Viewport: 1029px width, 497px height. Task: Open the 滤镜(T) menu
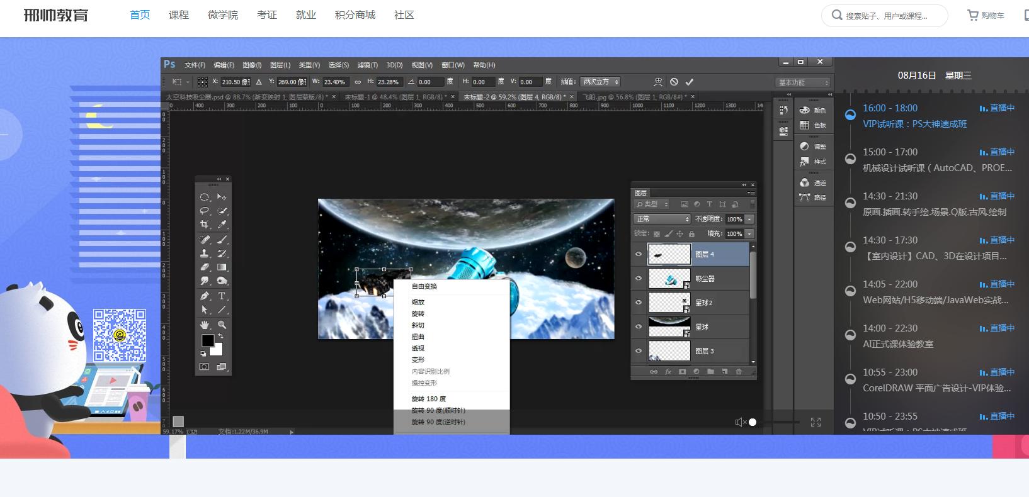(367, 65)
